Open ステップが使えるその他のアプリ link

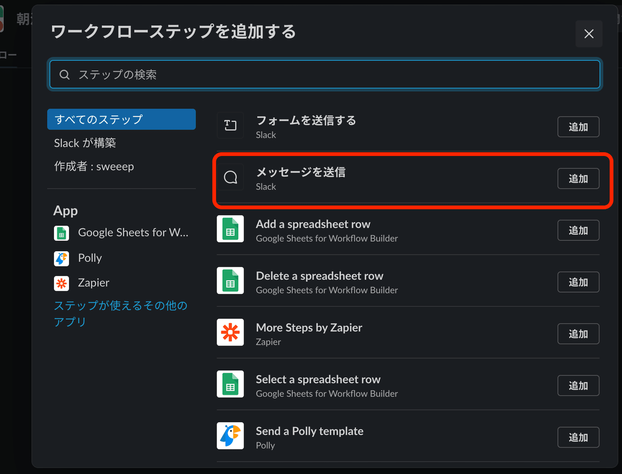[121, 313]
